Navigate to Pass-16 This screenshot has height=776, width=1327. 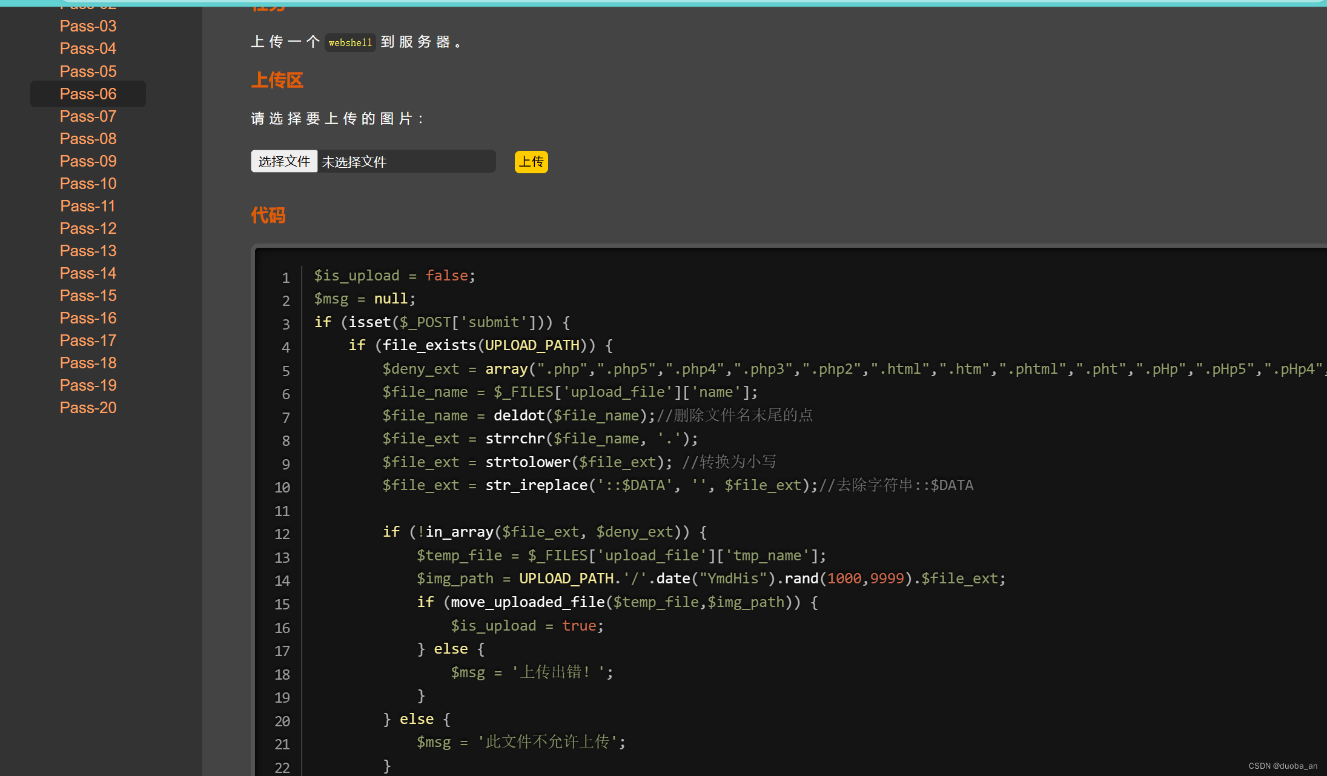point(88,318)
